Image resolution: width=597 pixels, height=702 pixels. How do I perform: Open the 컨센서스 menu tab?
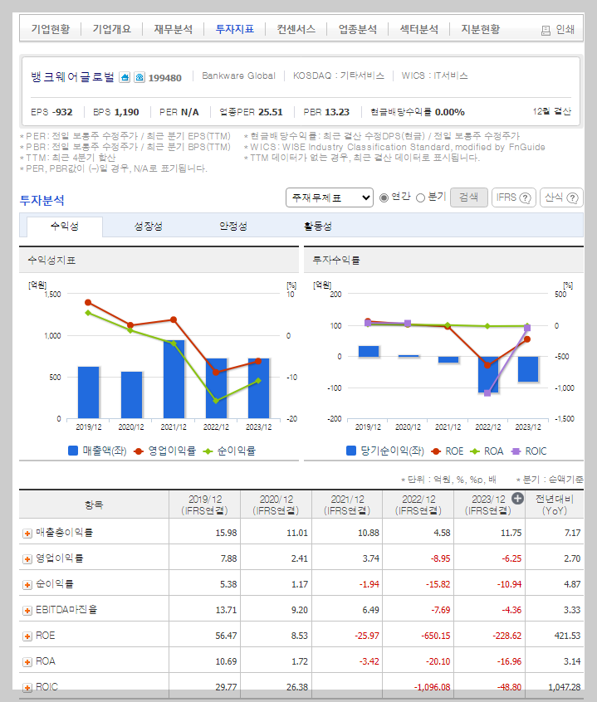pyautogui.click(x=296, y=29)
